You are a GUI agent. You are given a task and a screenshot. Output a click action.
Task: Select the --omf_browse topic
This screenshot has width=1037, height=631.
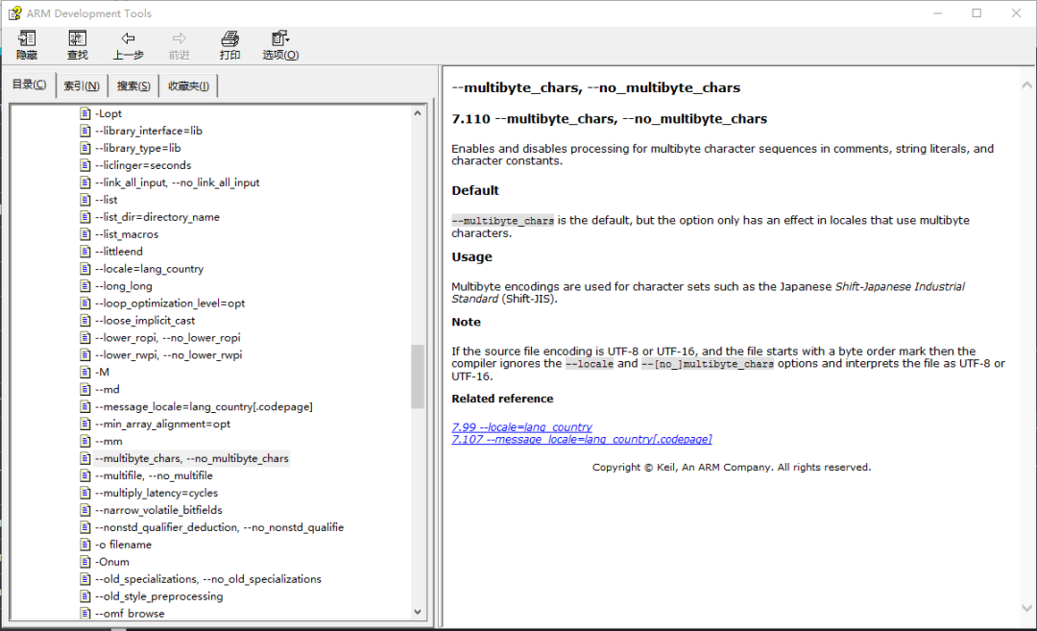pos(130,613)
